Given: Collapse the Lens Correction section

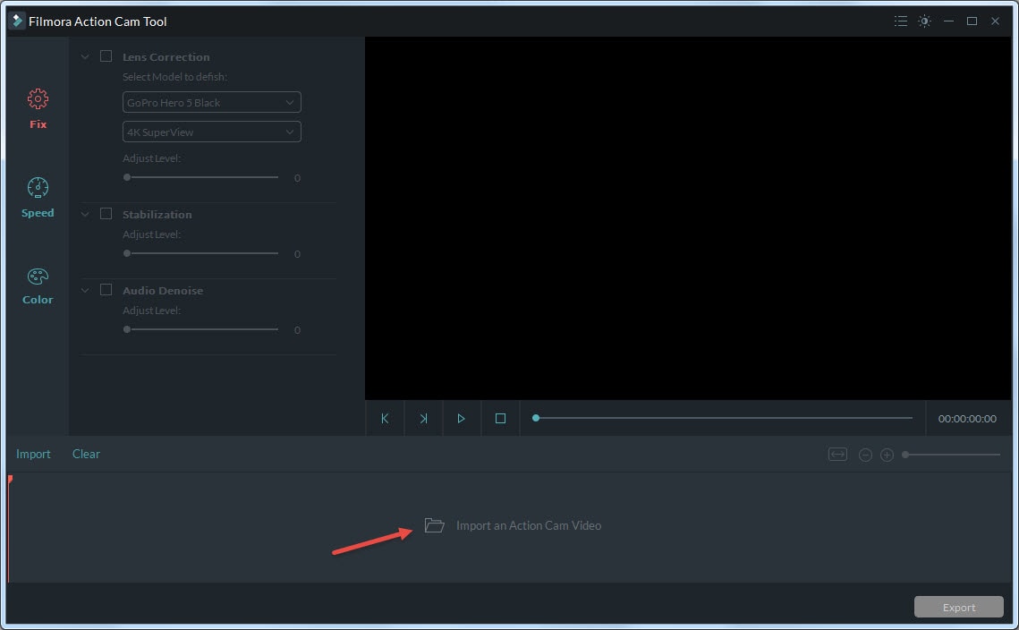Looking at the screenshot, I should (x=85, y=57).
